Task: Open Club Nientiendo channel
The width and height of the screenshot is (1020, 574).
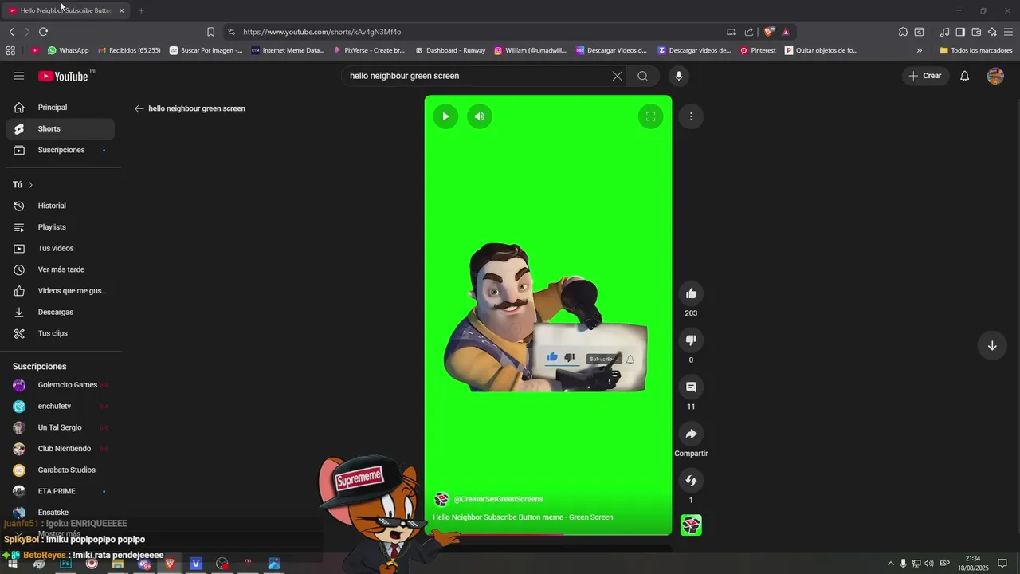Action: [61, 449]
